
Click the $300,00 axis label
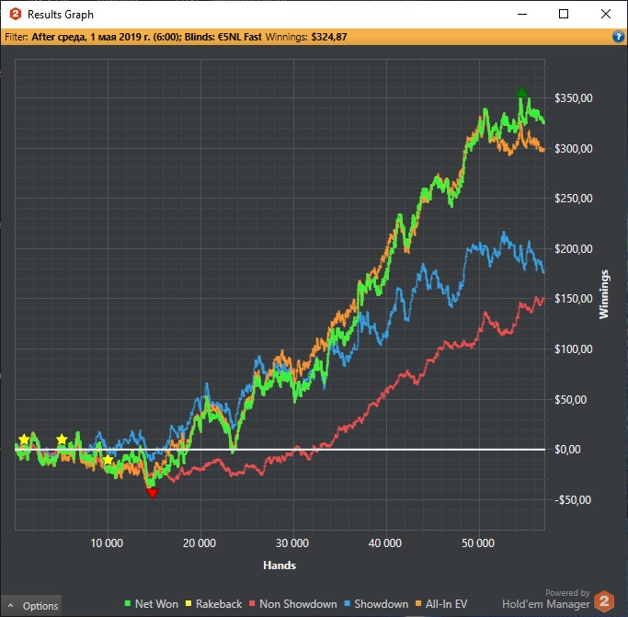click(x=574, y=149)
